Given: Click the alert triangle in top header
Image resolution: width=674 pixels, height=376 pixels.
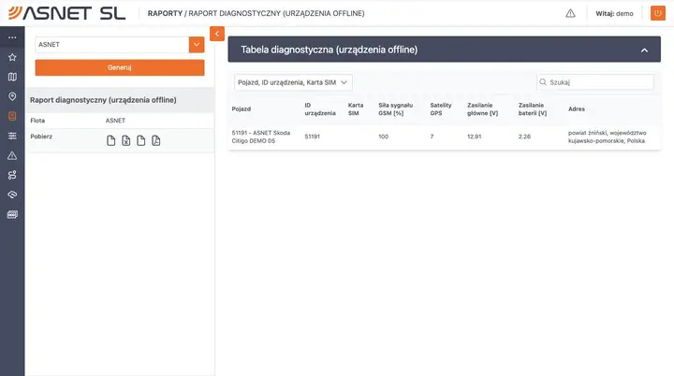Looking at the screenshot, I should coord(570,13).
